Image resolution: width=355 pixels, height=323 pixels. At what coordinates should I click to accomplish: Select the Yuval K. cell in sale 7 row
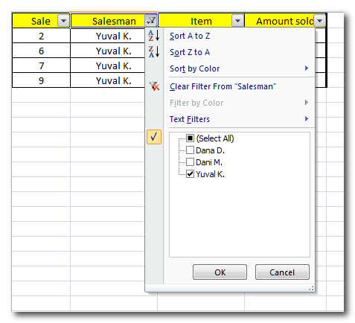click(x=108, y=65)
